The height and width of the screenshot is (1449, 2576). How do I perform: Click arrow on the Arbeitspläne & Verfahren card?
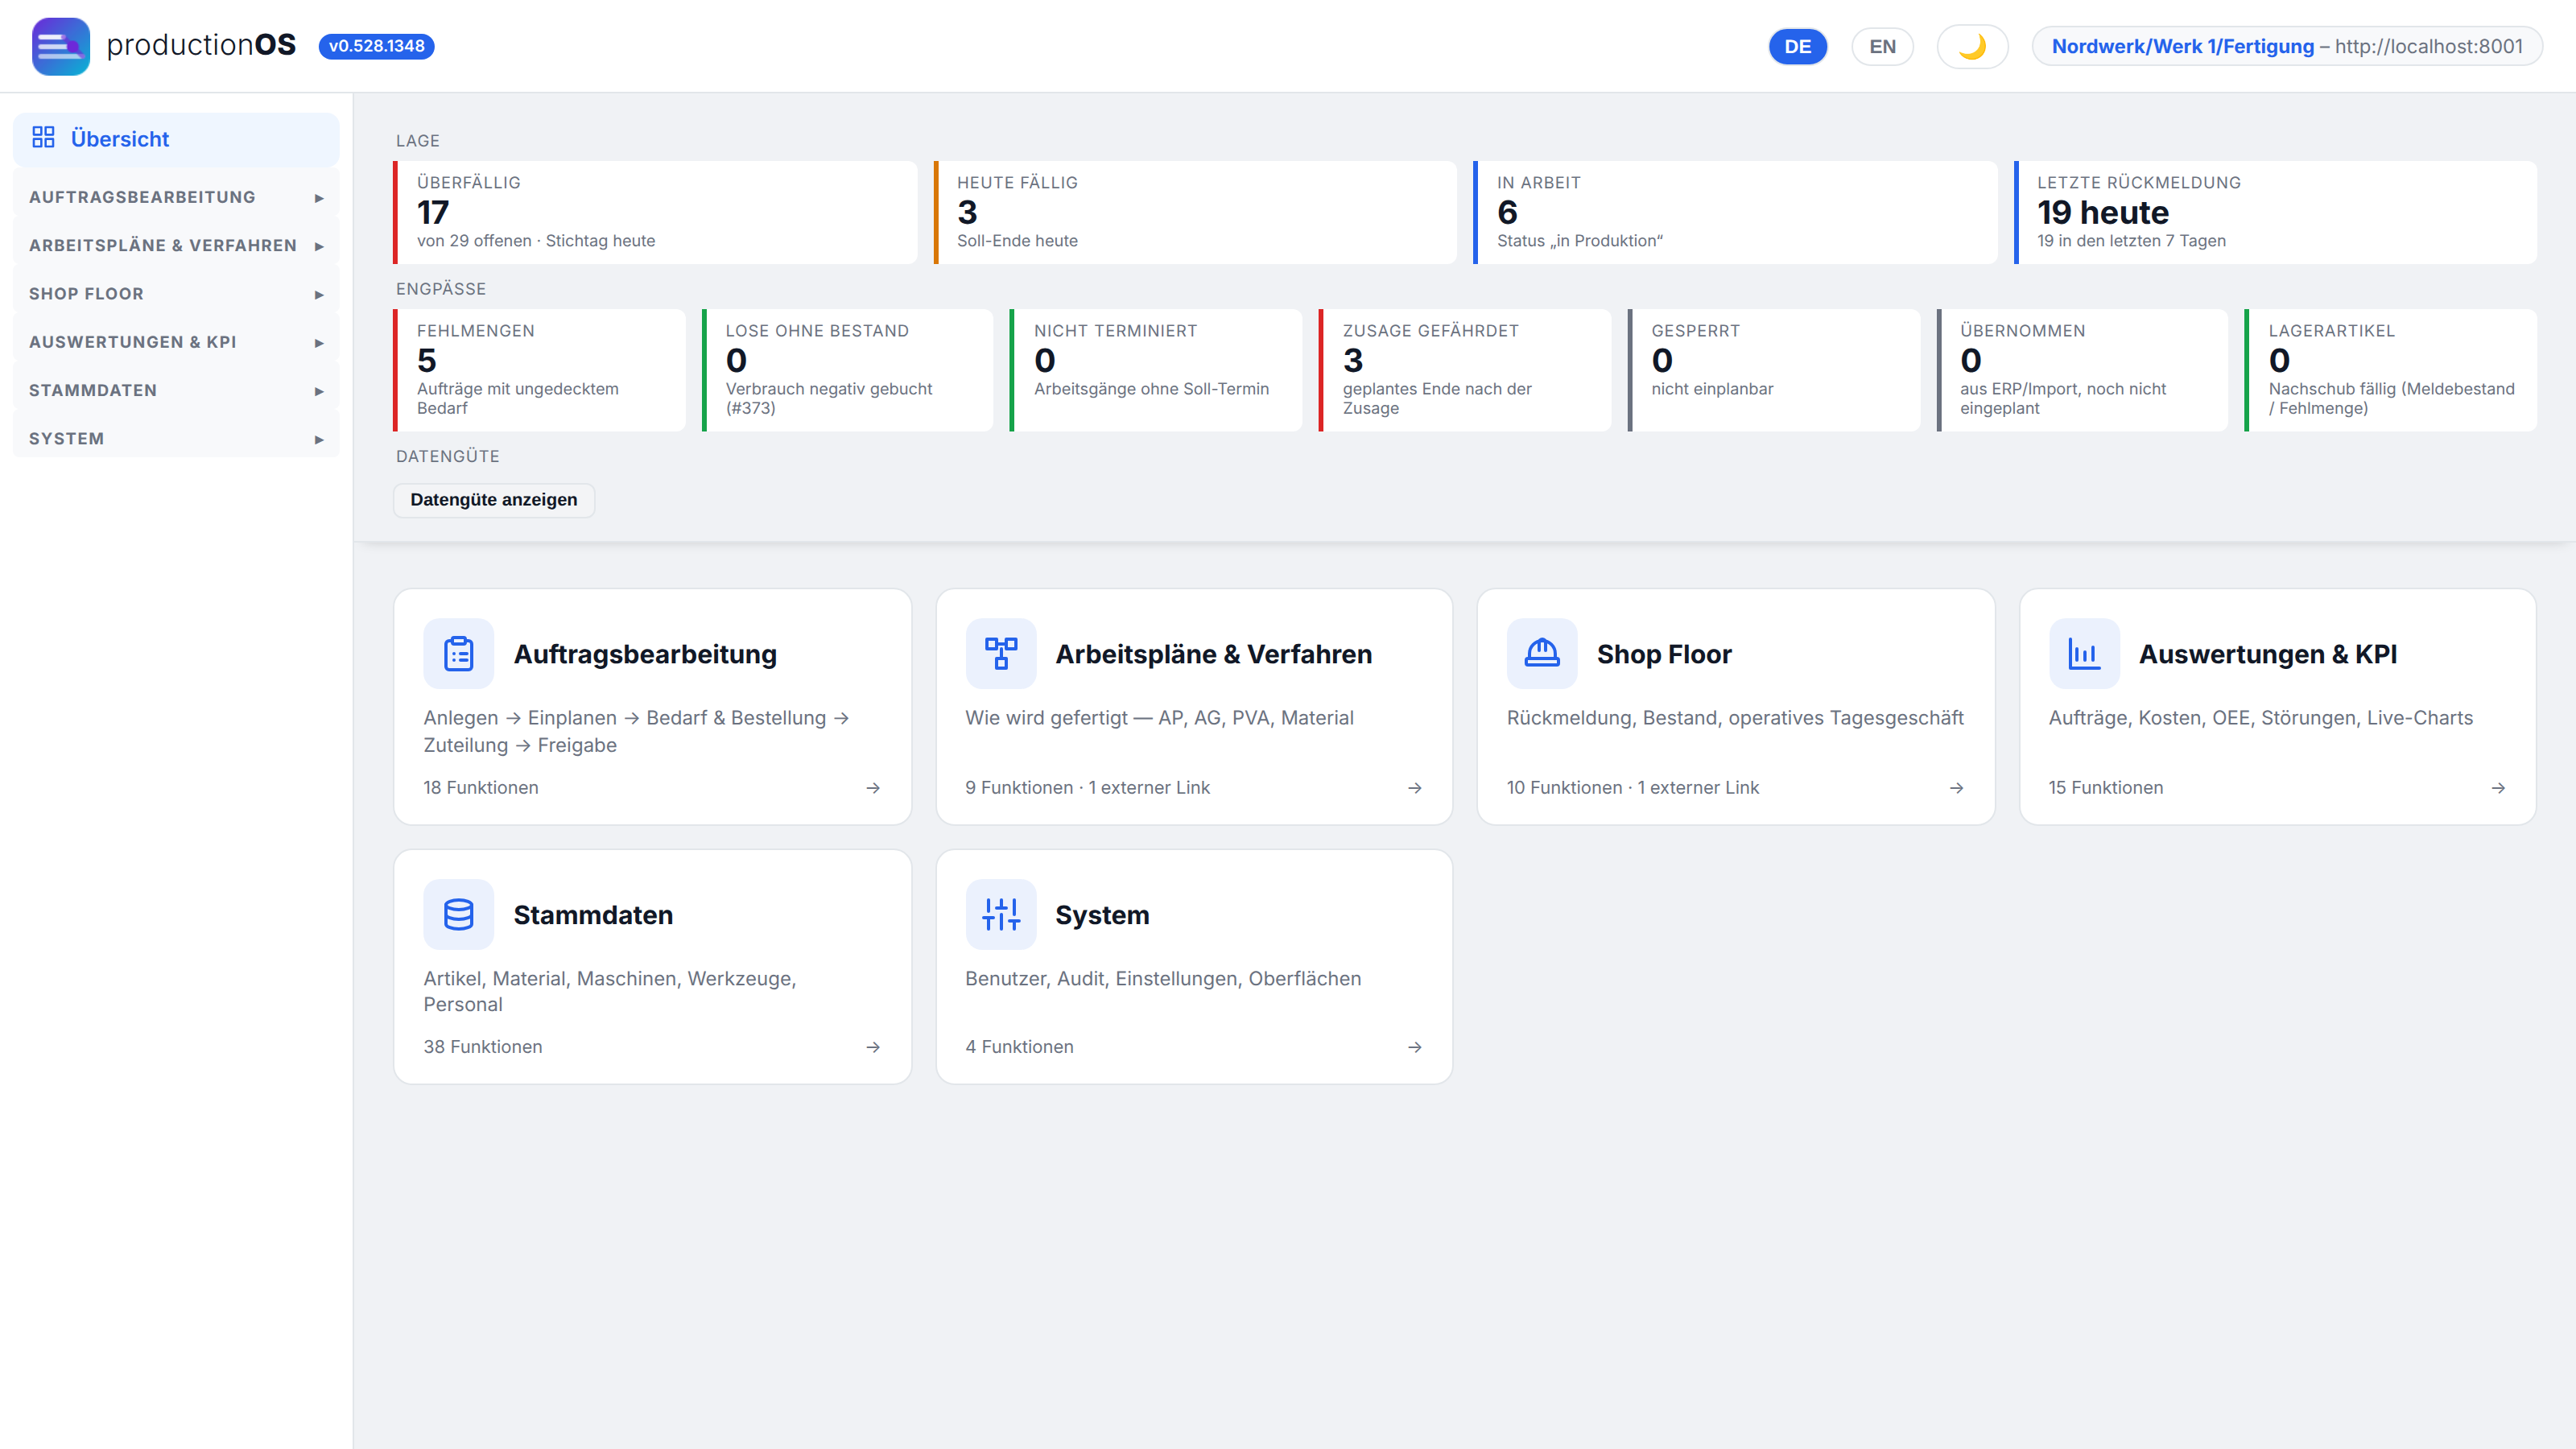pos(1415,788)
